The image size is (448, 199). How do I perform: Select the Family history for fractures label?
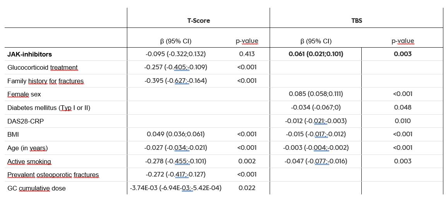pyautogui.click(x=45, y=81)
